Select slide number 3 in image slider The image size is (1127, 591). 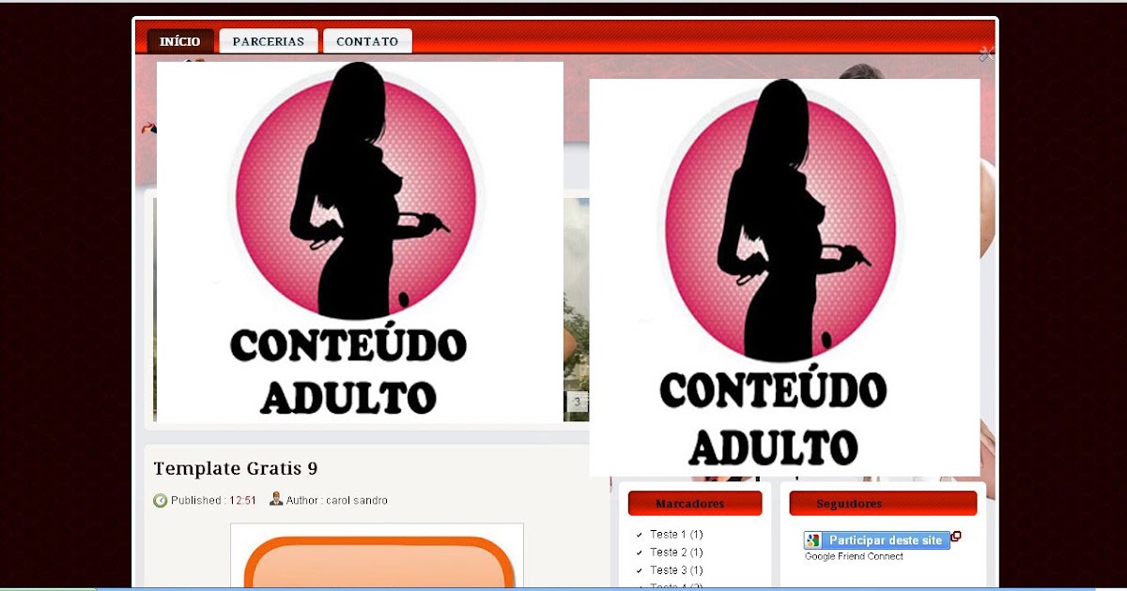coord(577,402)
